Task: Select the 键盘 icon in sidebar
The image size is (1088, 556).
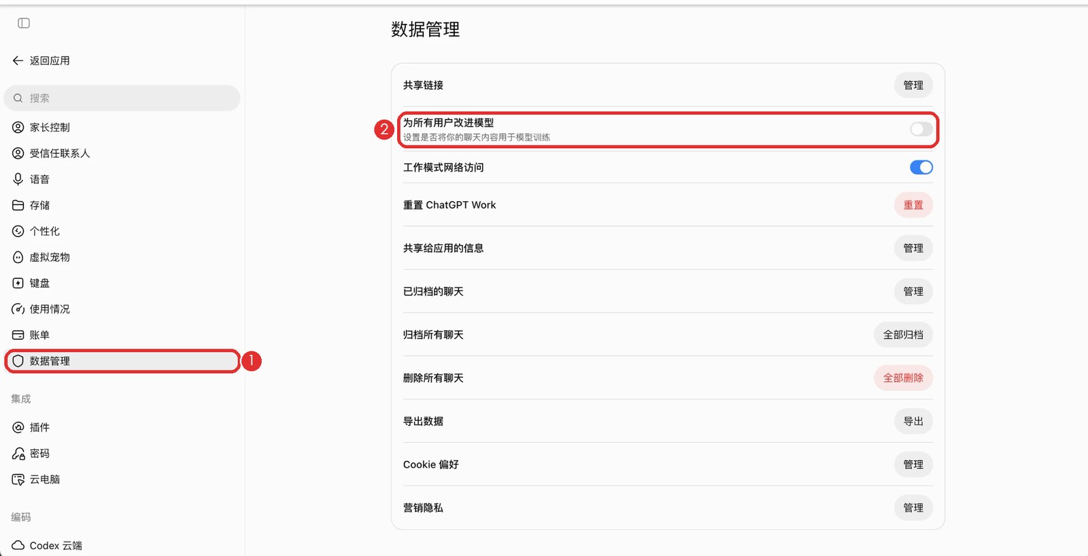Action: pos(18,283)
